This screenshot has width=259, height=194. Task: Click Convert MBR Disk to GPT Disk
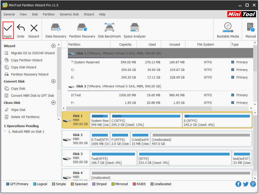(33, 96)
